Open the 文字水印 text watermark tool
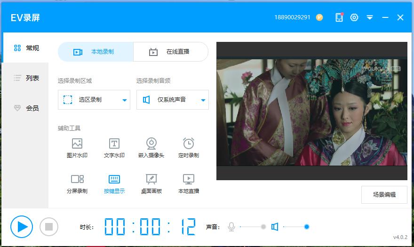The height and width of the screenshot is (247, 414). click(x=114, y=148)
